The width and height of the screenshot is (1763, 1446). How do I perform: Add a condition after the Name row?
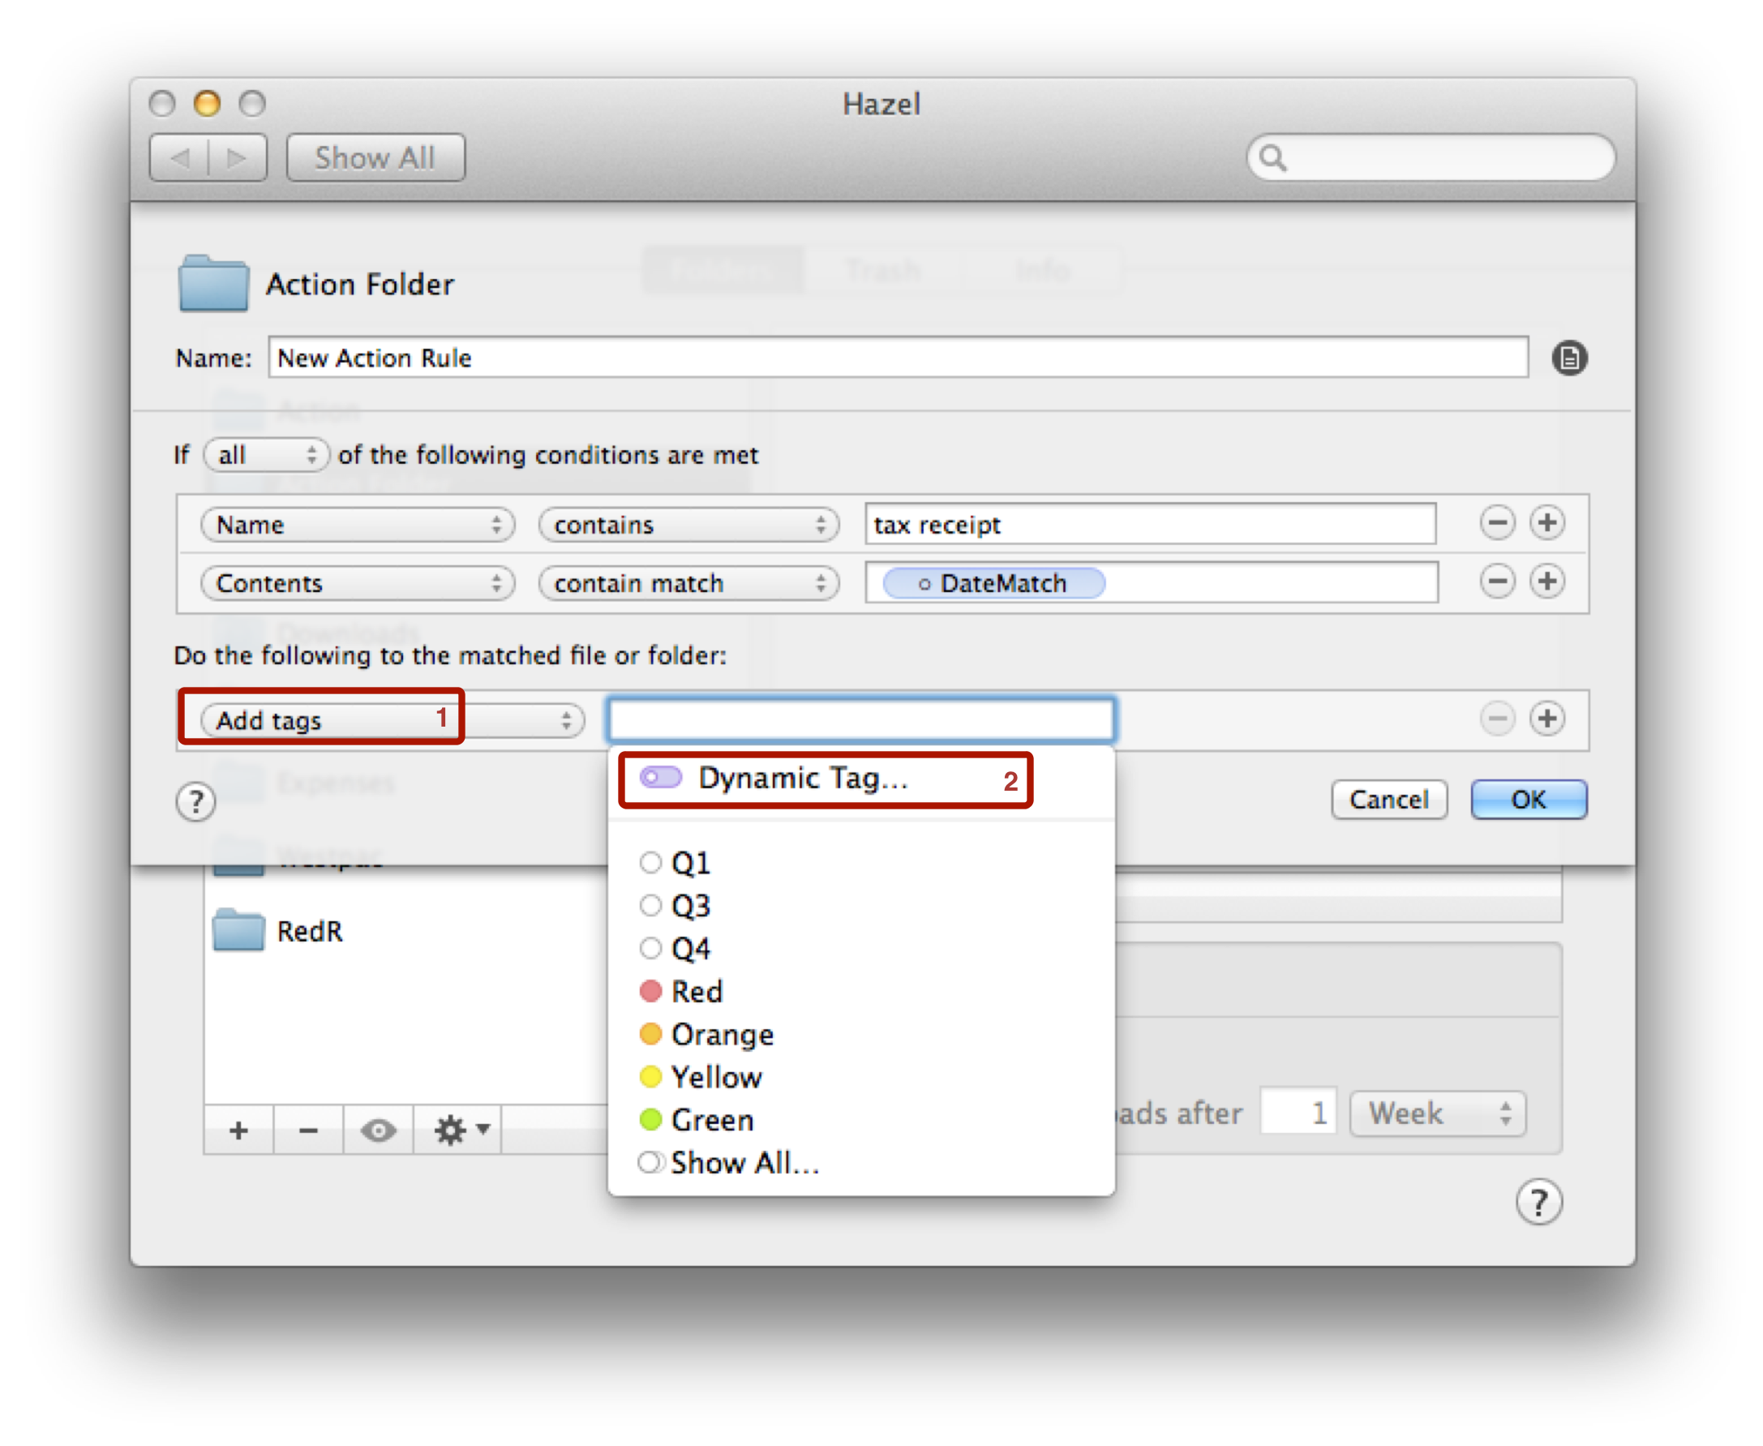tap(1547, 523)
